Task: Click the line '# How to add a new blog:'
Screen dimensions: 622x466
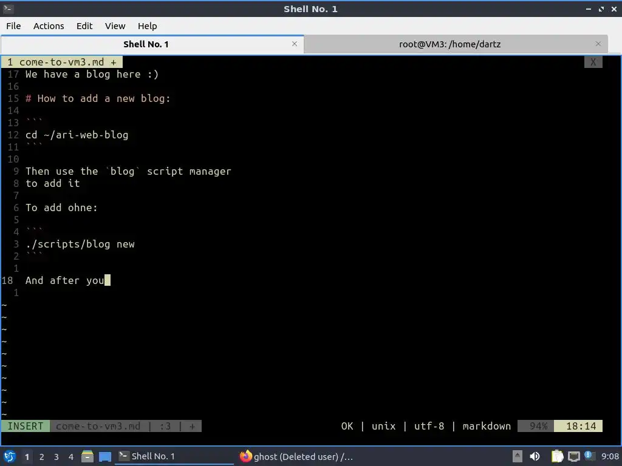Action: coord(98,98)
